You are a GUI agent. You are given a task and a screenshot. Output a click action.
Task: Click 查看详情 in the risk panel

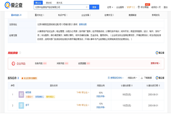(x=155, y=63)
